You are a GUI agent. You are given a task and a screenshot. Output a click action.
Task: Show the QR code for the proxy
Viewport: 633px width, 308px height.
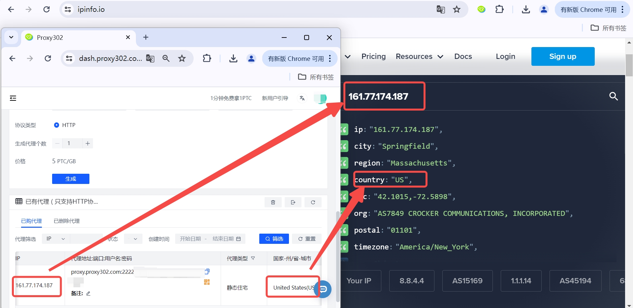[207, 282]
